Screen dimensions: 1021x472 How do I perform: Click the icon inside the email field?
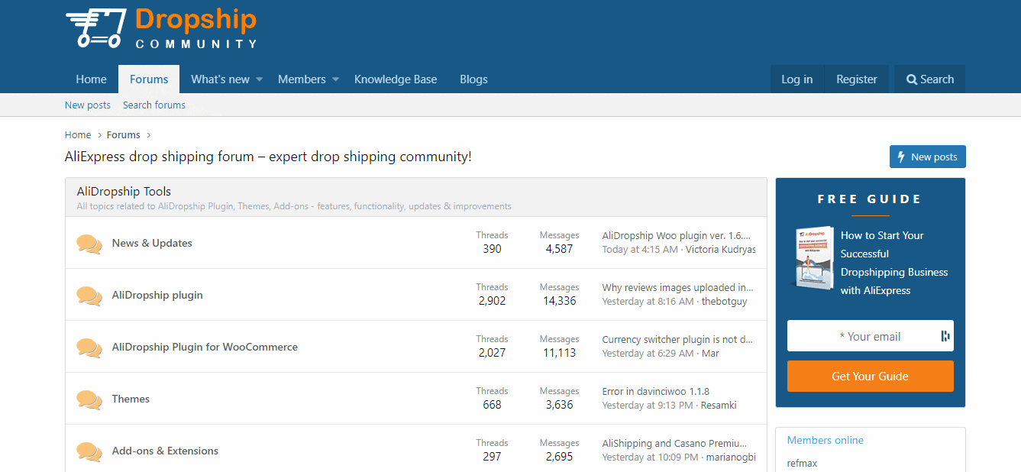tap(945, 336)
